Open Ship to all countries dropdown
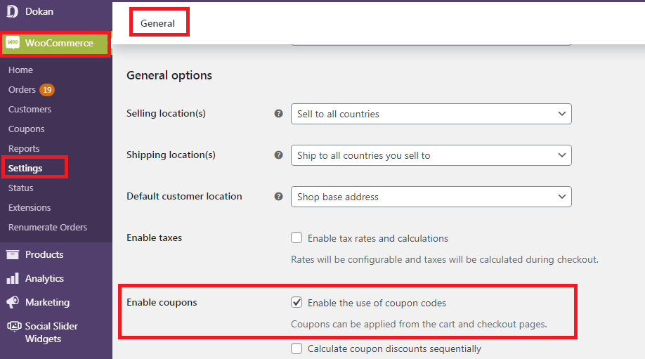 point(431,155)
